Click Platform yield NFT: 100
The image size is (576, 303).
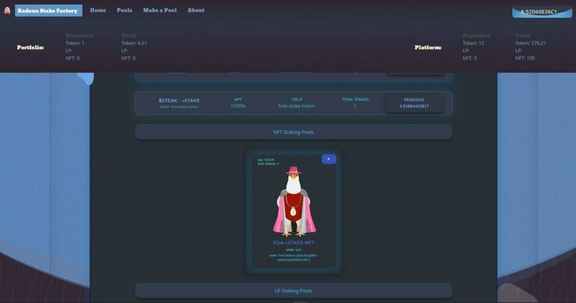pos(525,58)
